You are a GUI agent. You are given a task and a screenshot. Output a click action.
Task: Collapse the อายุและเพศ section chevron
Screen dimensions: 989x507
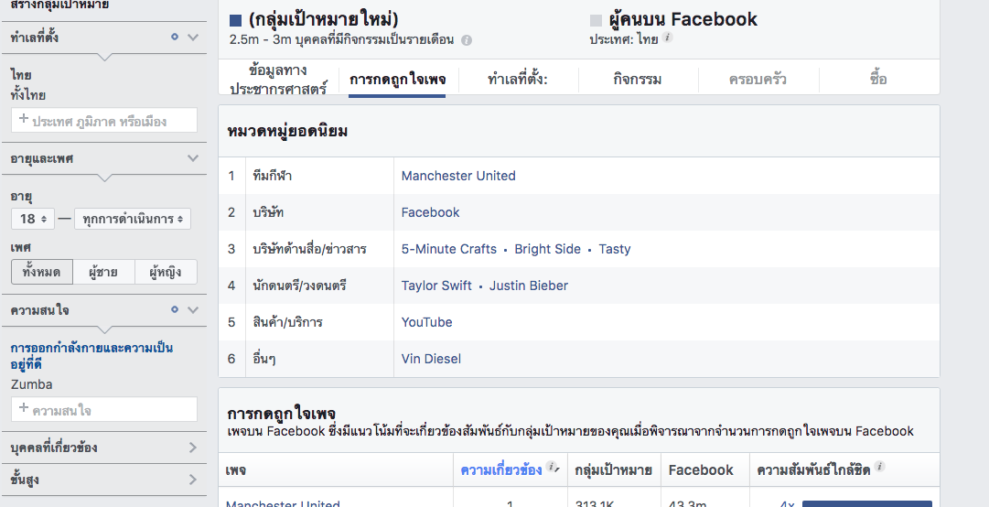[193, 158]
